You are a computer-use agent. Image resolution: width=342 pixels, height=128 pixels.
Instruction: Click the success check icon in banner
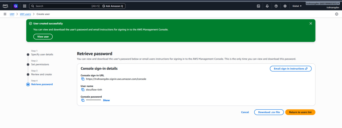pos(30,23)
